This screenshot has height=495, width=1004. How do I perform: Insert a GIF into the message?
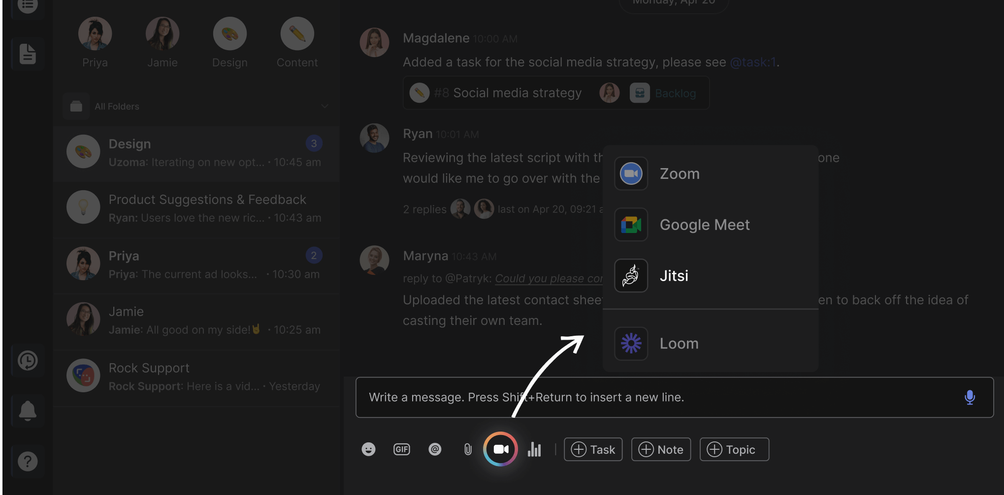tap(401, 449)
